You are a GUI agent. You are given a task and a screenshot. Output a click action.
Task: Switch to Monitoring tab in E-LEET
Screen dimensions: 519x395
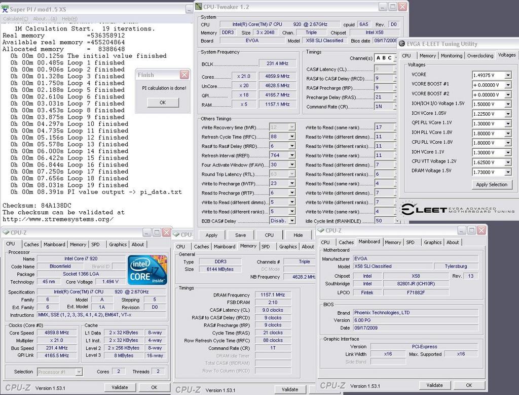(x=452, y=56)
